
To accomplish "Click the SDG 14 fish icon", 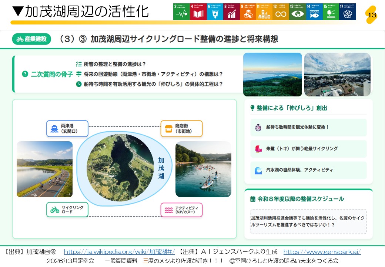I will click(314, 12).
